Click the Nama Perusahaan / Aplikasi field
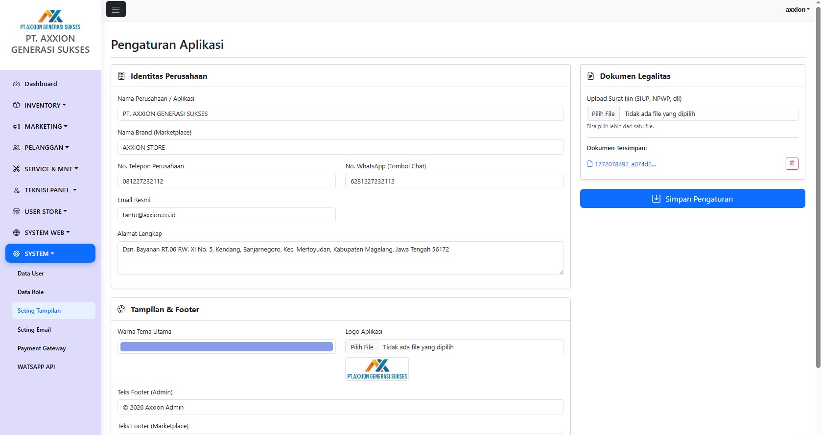Screen dimensions: 822x435 tap(341, 114)
